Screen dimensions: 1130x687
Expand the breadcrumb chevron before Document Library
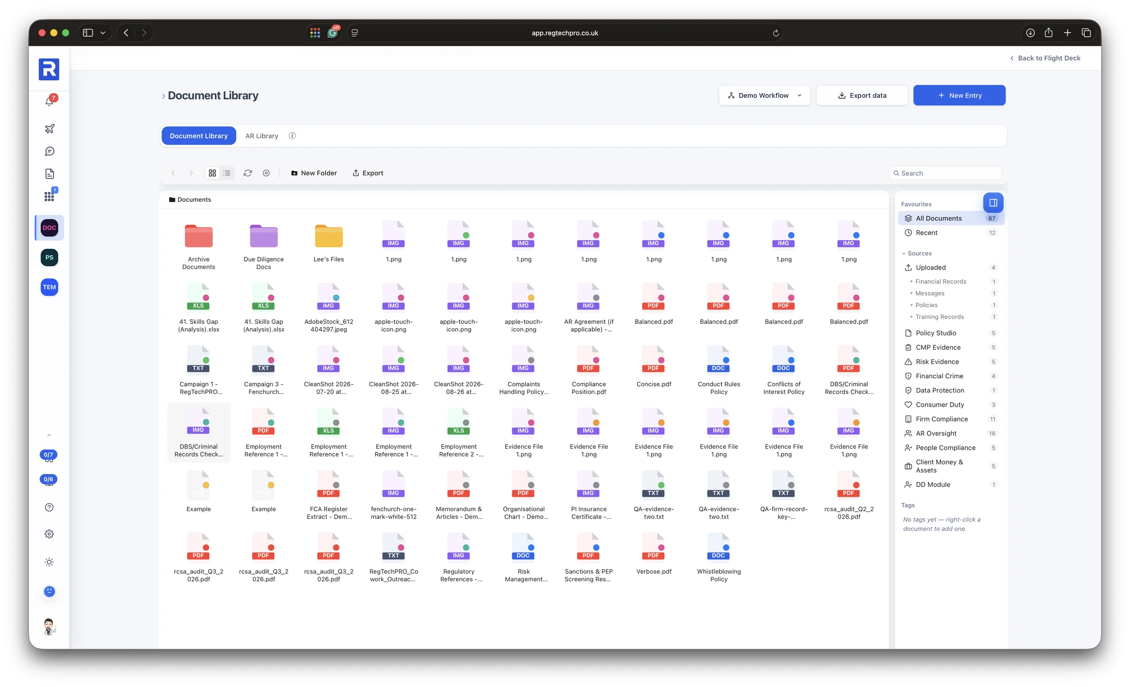[163, 96]
